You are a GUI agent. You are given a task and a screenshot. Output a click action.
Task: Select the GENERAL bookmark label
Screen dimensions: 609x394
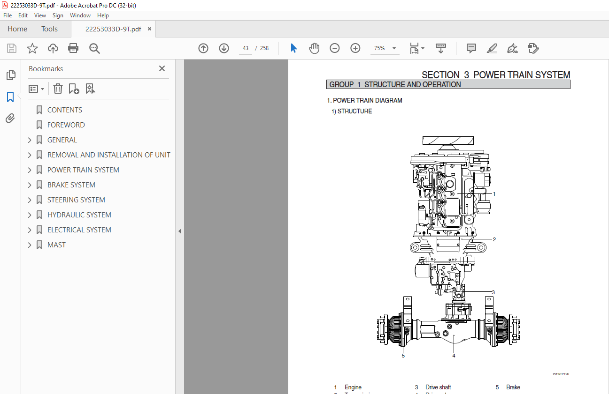click(x=62, y=140)
